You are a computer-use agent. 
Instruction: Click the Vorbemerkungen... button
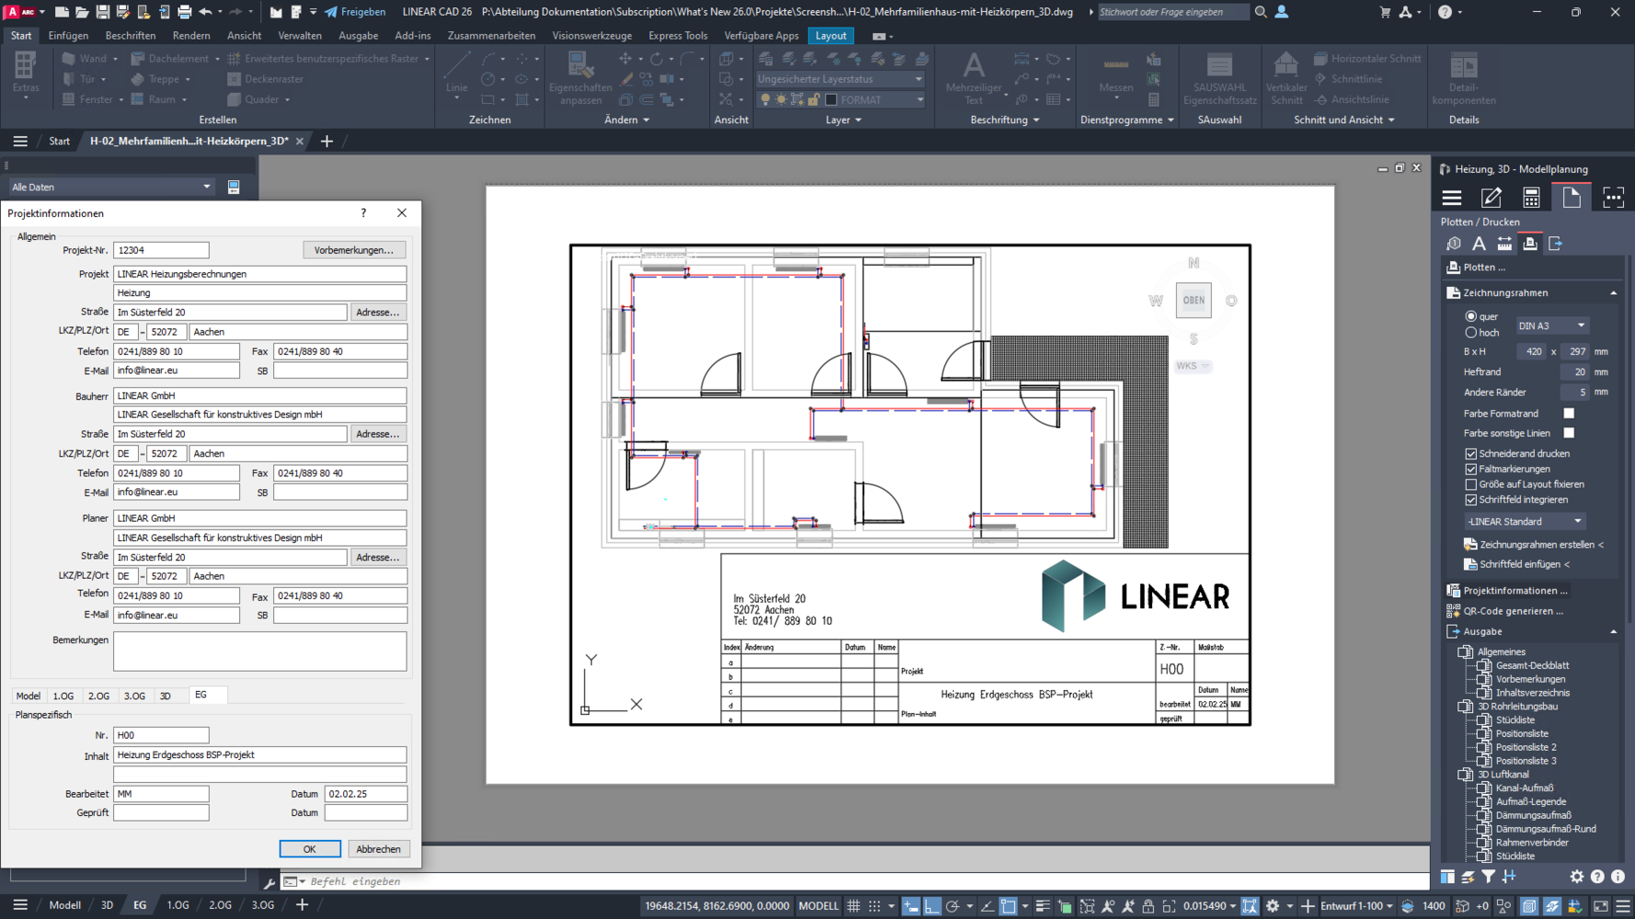pyautogui.click(x=353, y=250)
